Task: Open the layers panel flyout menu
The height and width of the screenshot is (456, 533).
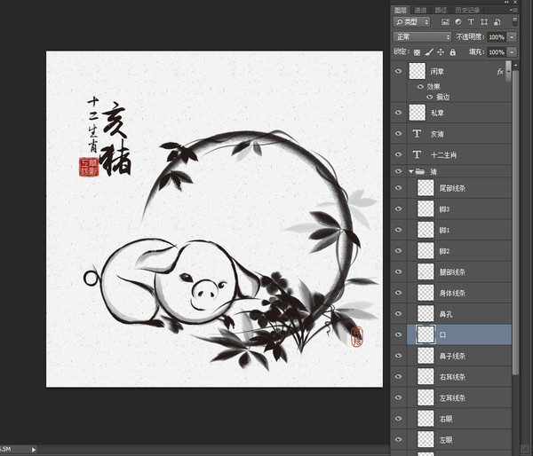Action: coord(512,10)
